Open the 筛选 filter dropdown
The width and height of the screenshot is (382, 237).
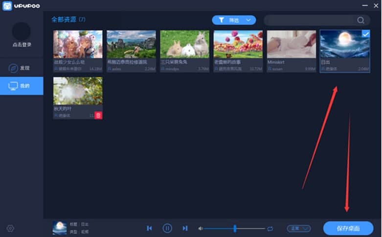tap(234, 20)
